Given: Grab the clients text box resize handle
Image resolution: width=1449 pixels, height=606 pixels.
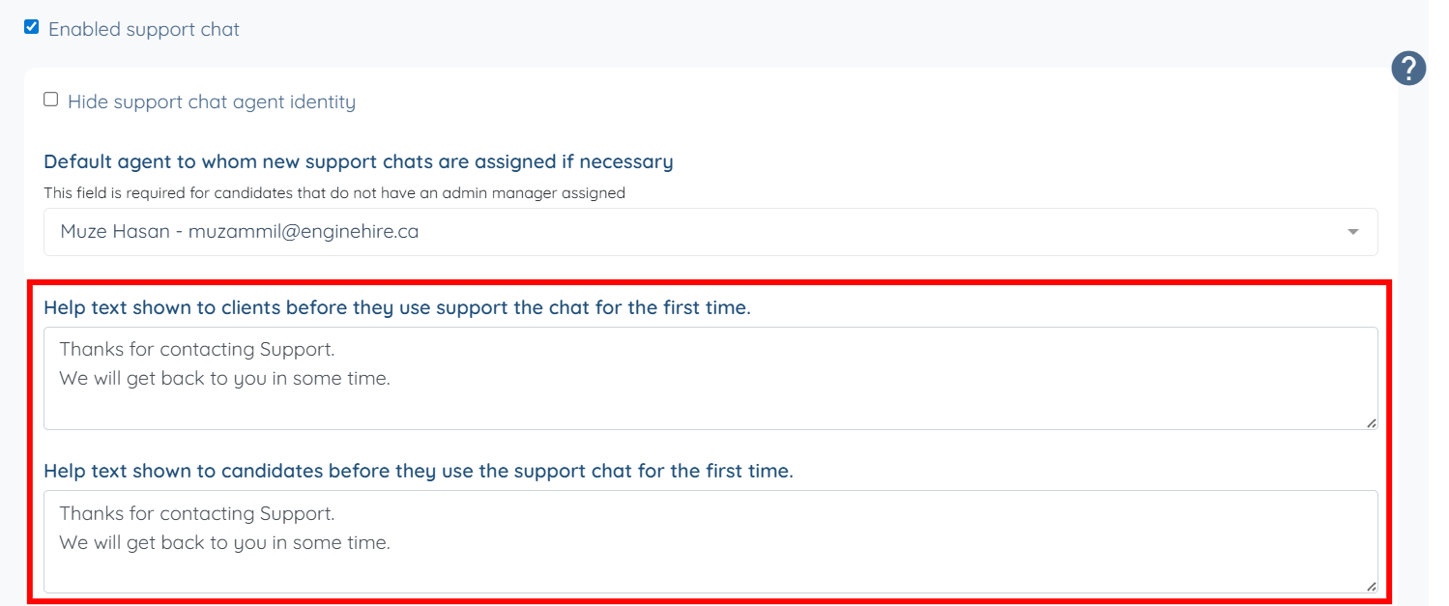Looking at the screenshot, I should pos(1371,422).
